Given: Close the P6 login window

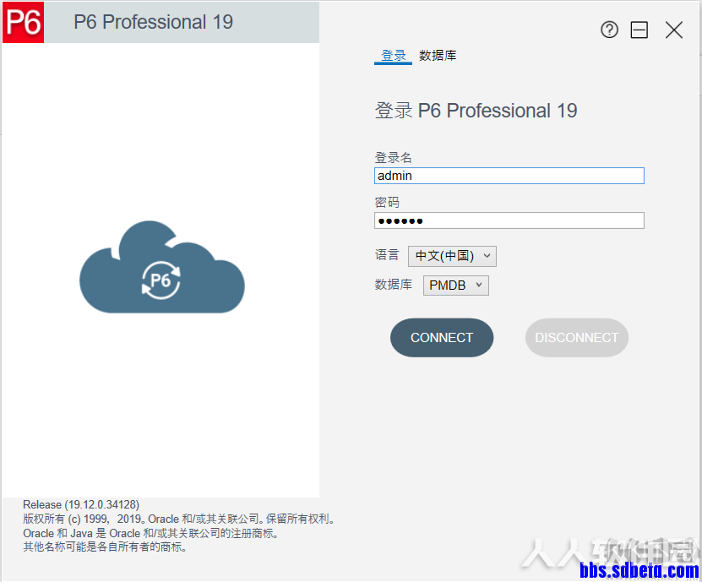Looking at the screenshot, I should [674, 30].
